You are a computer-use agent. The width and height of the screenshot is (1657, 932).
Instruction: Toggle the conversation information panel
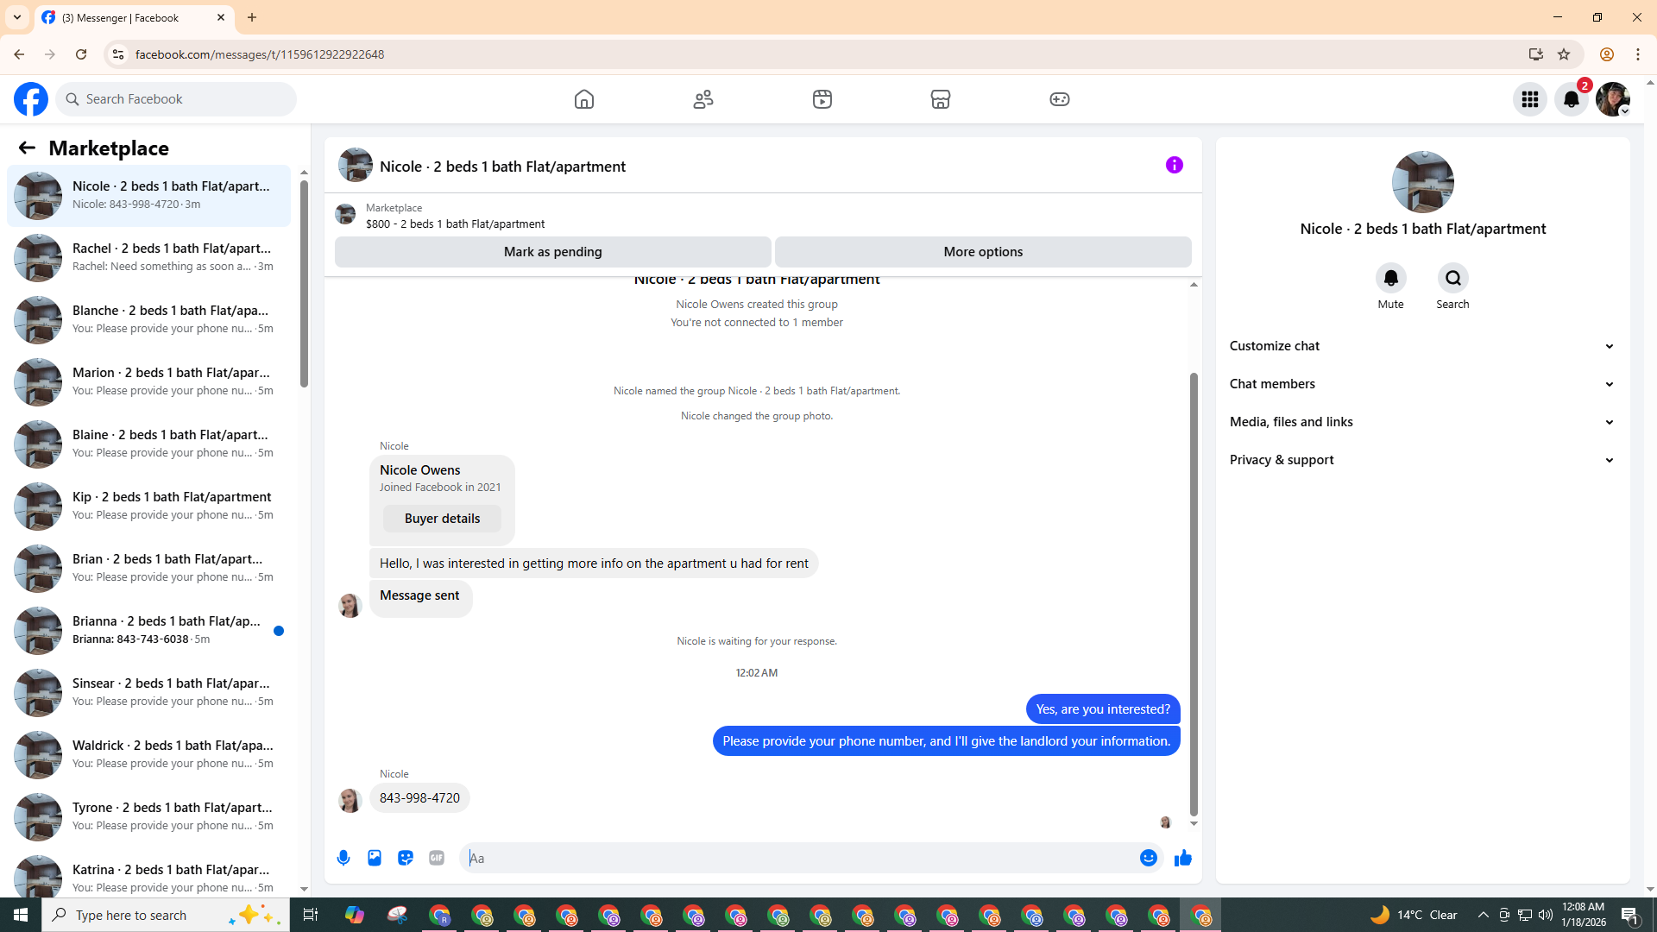point(1174,165)
